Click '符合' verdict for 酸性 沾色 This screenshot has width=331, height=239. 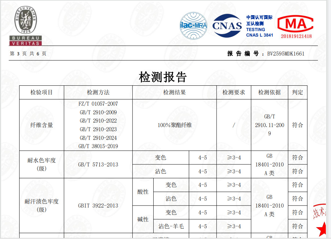(x=298, y=199)
